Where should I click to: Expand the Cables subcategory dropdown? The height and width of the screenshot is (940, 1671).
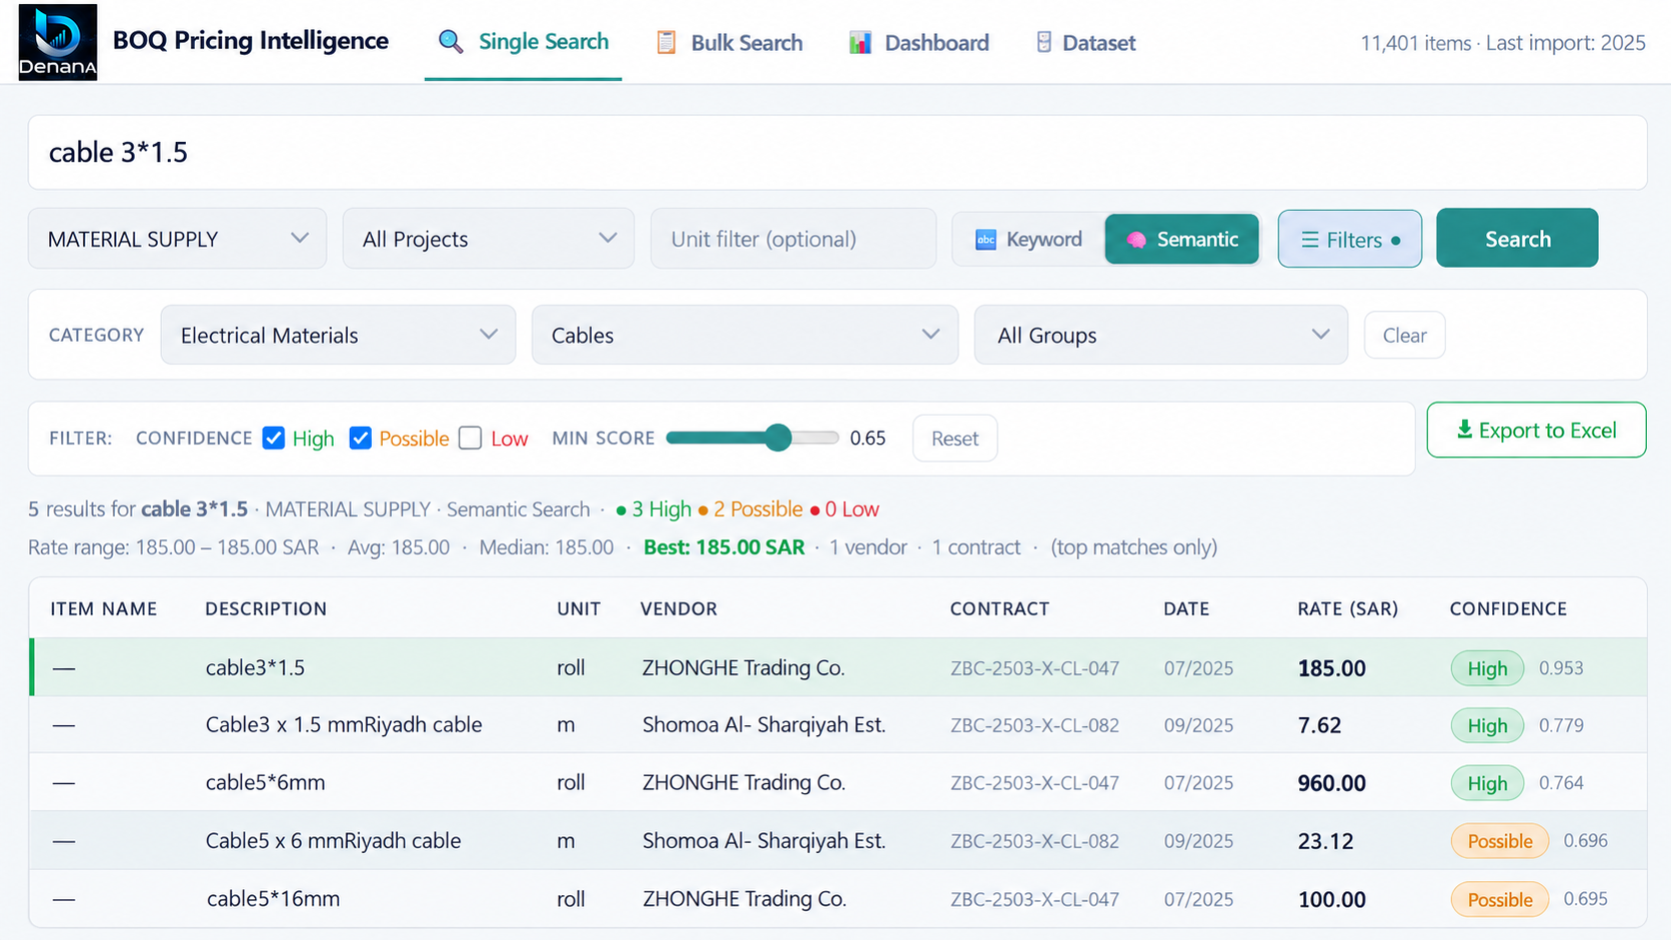(x=745, y=335)
